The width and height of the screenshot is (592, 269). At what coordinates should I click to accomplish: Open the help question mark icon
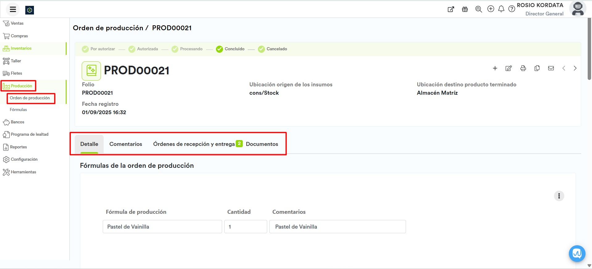[512, 9]
